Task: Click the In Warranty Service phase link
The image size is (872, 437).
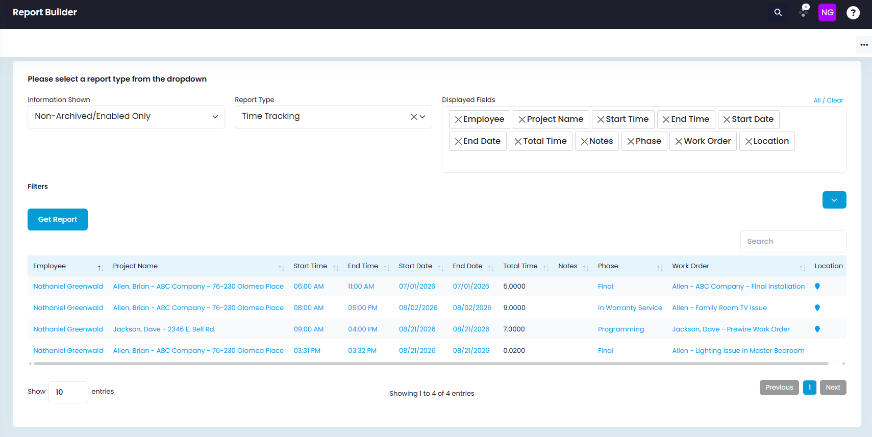Action: 630,308
